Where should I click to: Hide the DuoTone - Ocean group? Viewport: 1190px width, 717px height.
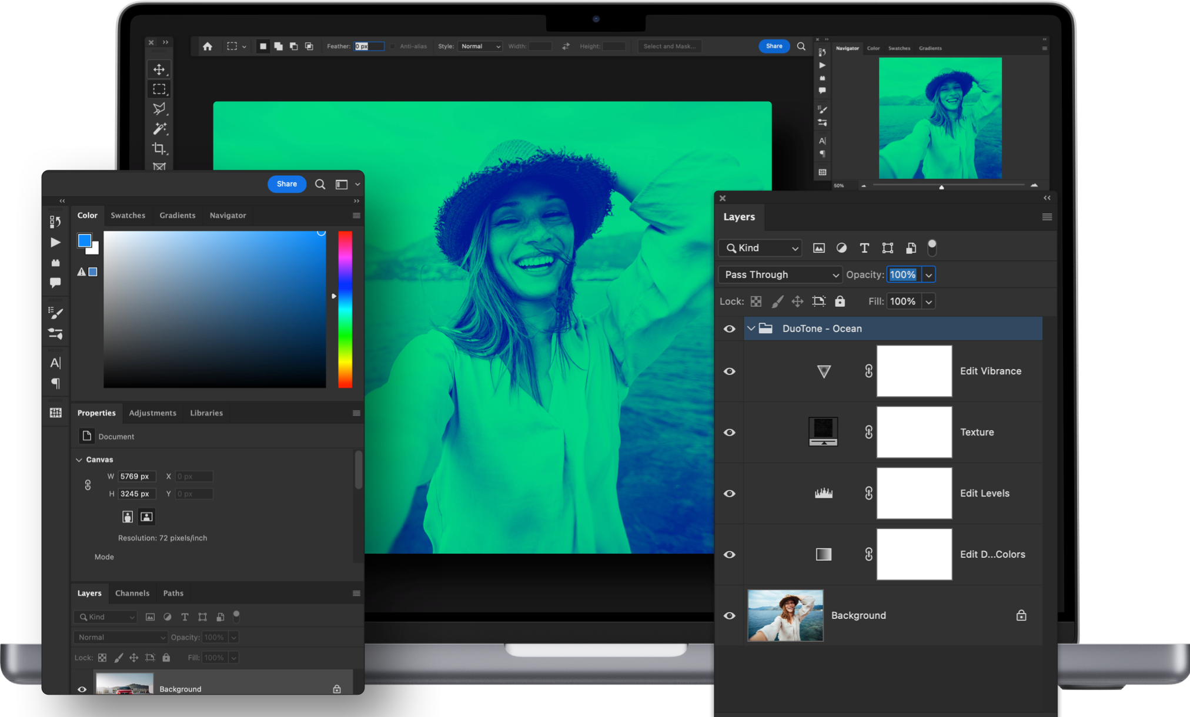(729, 329)
